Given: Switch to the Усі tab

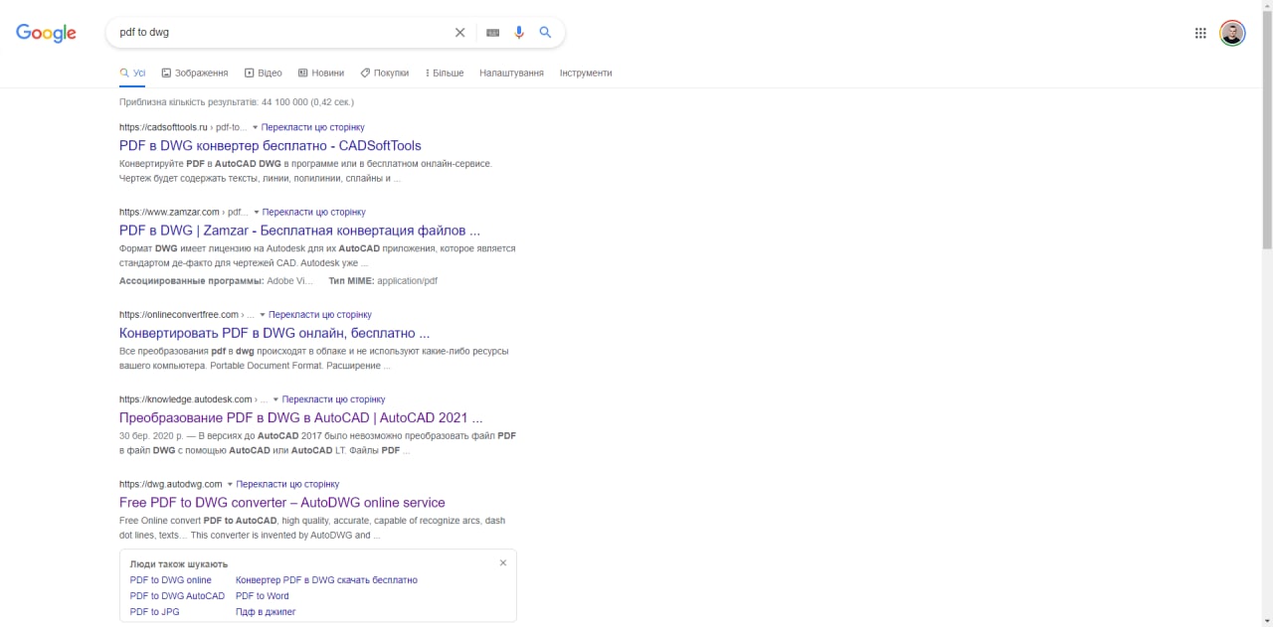Looking at the screenshot, I should (x=132, y=73).
